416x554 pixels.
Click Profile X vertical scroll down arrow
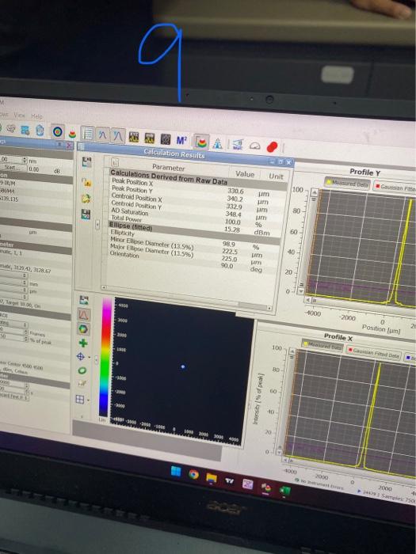[279, 452]
